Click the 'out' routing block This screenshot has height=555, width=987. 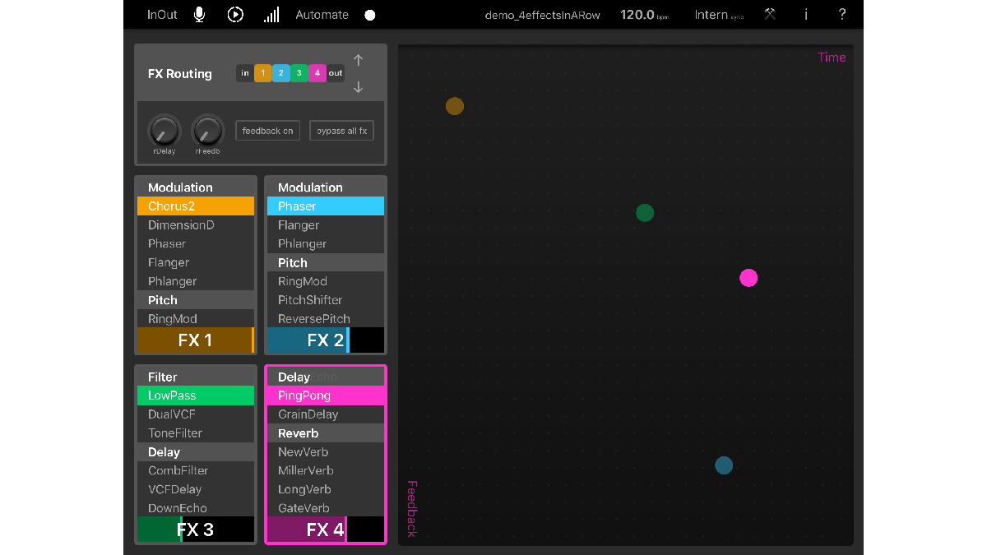pos(336,73)
